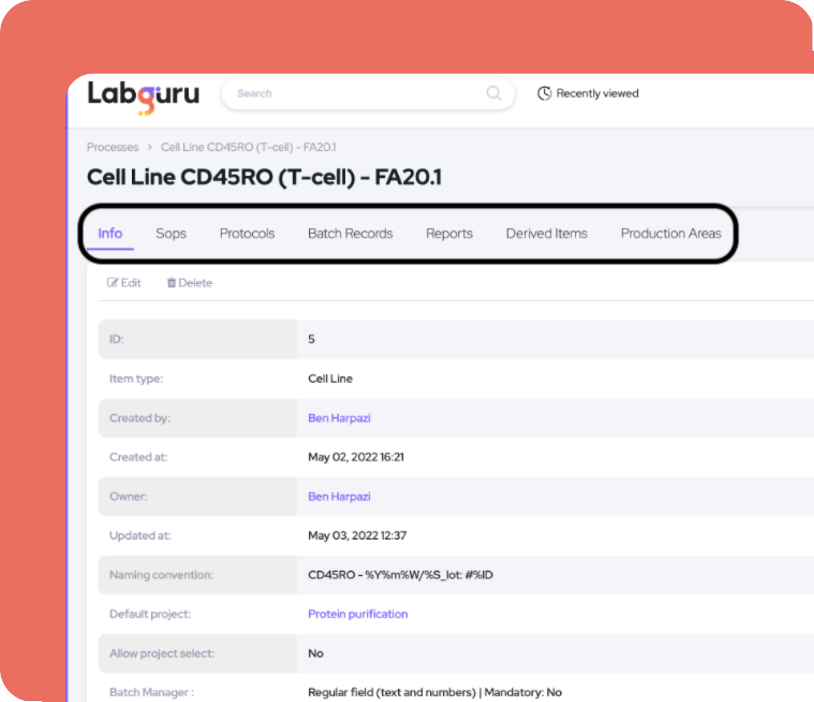Screen dimensions: 814x702
Task: Click the search magnifier icon
Action: point(494,93)
